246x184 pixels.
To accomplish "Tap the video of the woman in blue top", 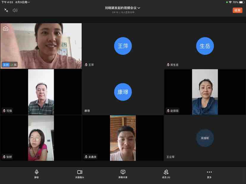I will click(205, 92).
